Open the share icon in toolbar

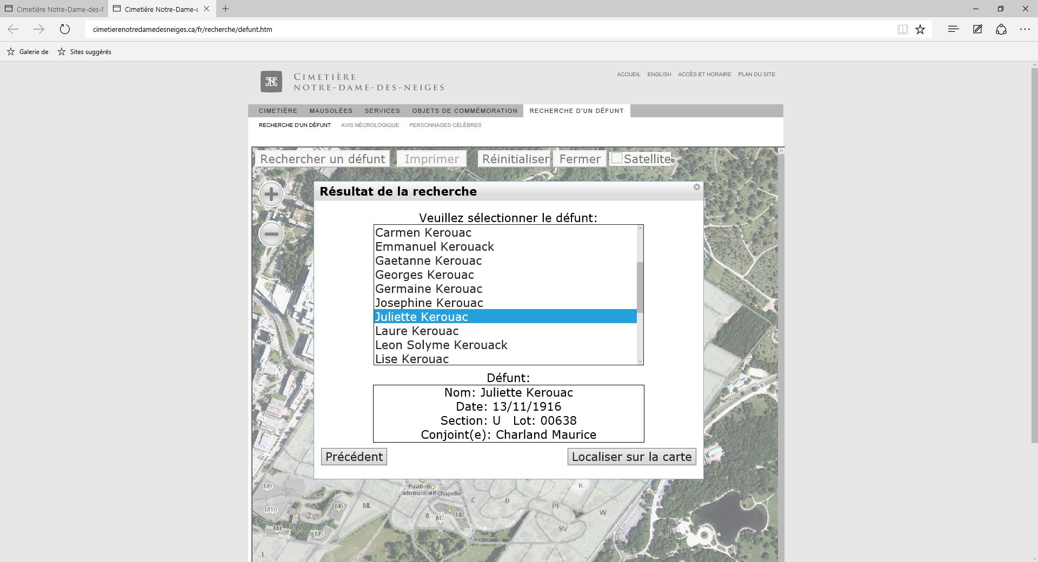click(1001, 29)
